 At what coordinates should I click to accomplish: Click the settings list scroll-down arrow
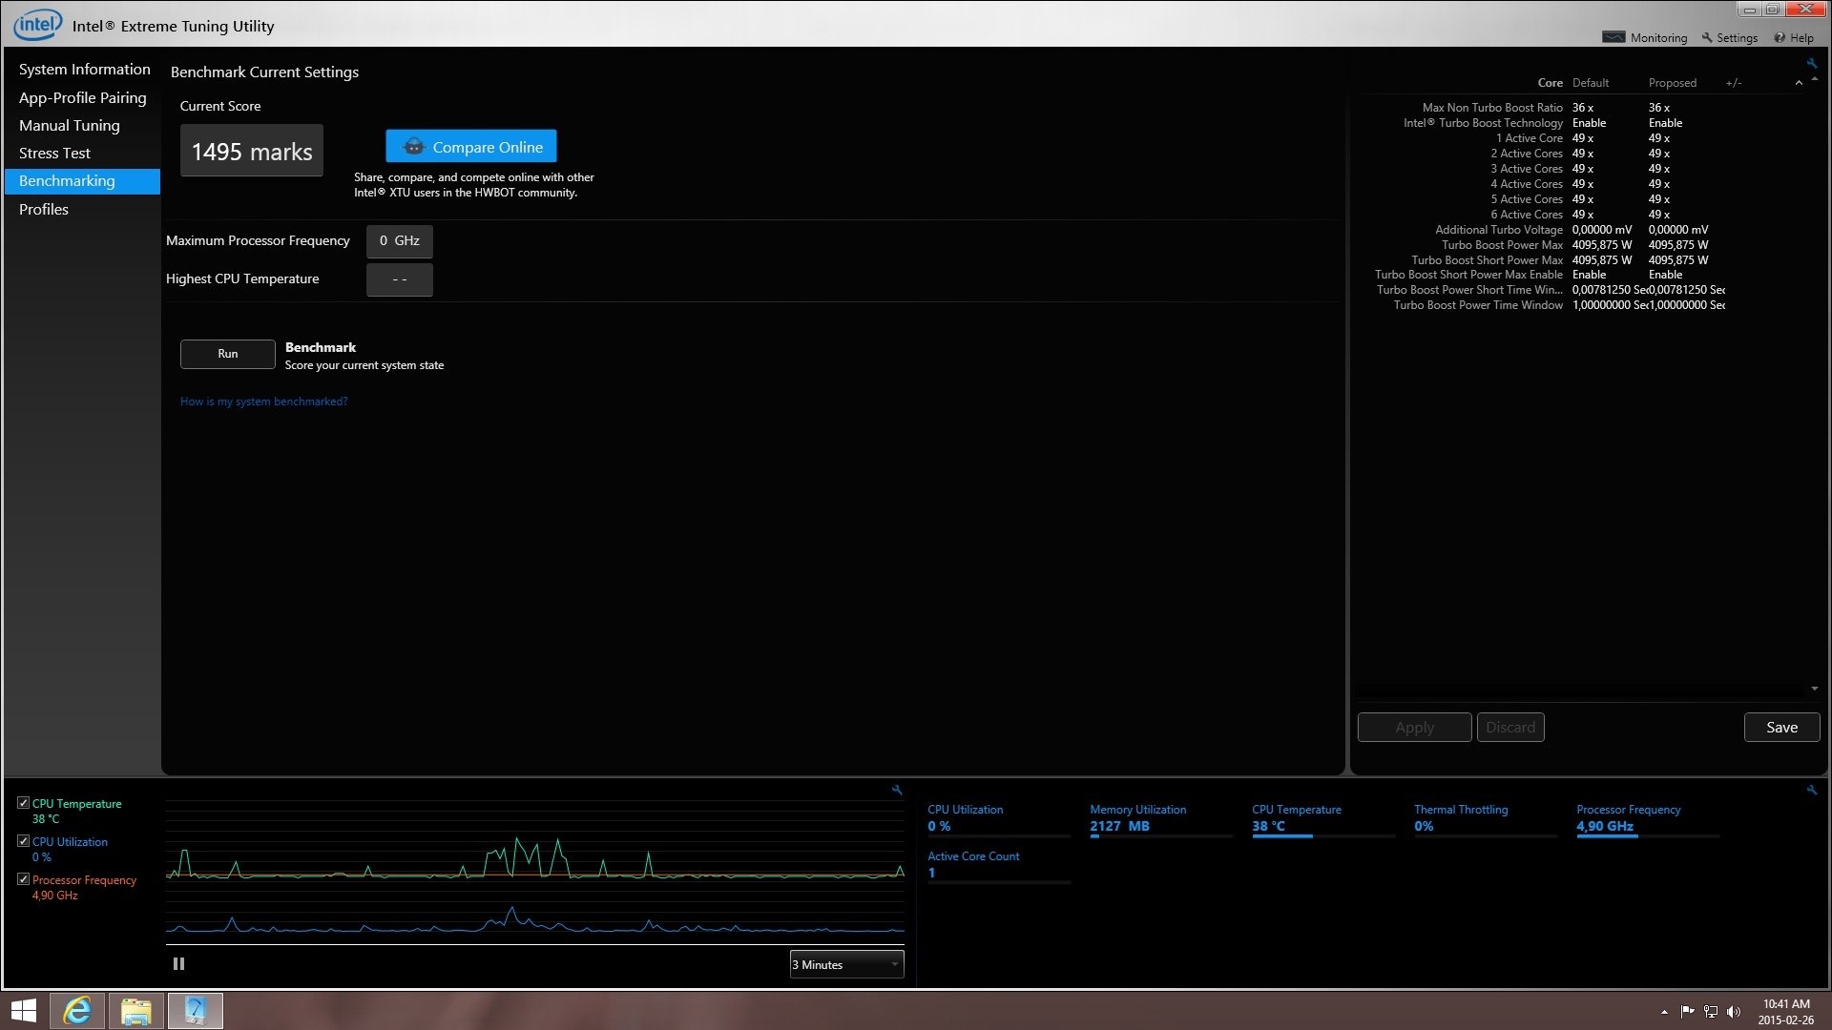pos(1814,689)
